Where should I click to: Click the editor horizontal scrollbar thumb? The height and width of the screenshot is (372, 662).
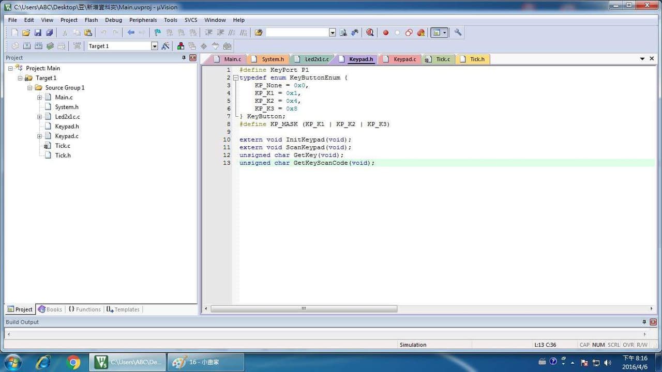pos(304,309)
